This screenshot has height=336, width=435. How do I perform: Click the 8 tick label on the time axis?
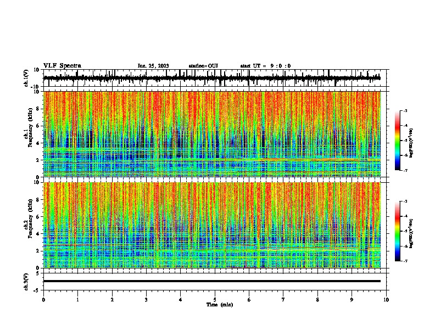(317, 300)
